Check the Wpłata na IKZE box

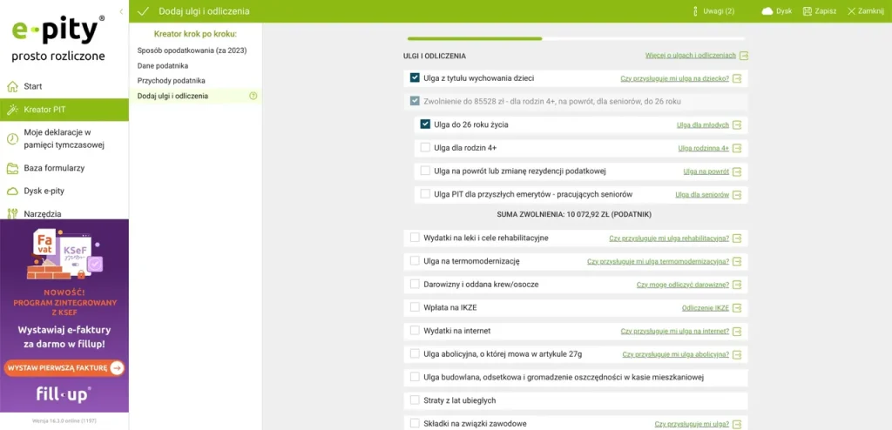pyautogui.click(x=415, y=307)
